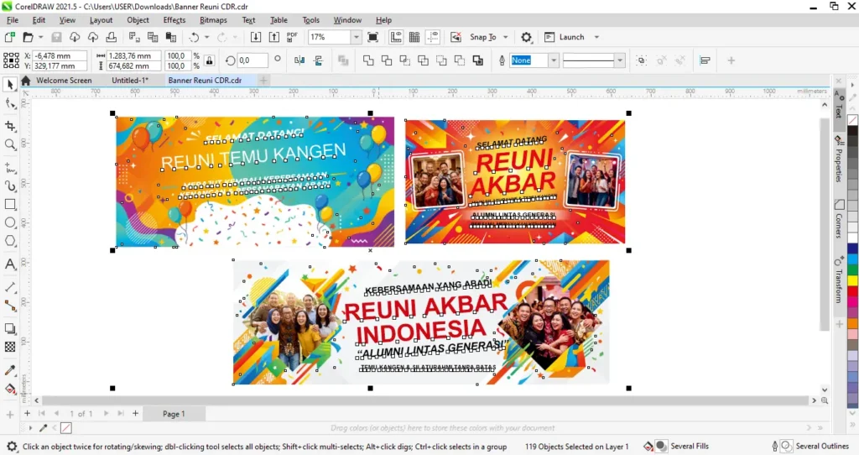Open the Object origin selector
This screenshot has height=455, width=859.
pyautogui.click(x=11, y=60)
